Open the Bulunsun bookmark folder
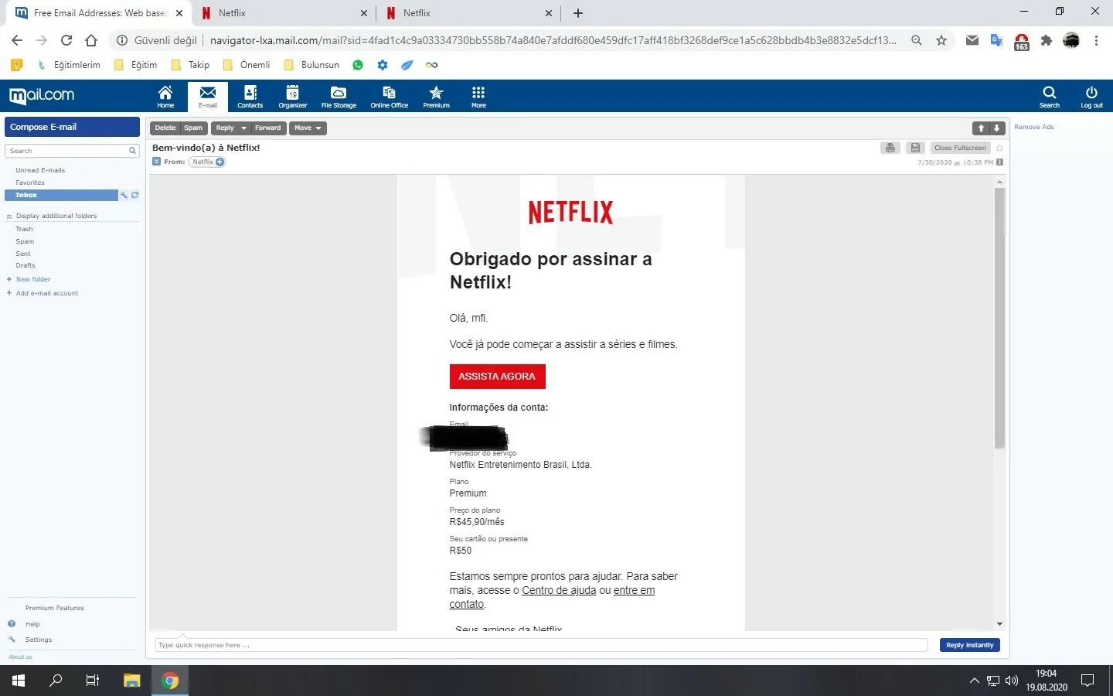1113x696 pixels. pos(311,65)
